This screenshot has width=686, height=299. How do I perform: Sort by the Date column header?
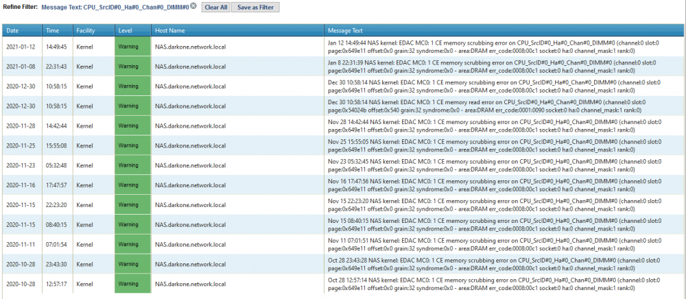pos(23,31)
